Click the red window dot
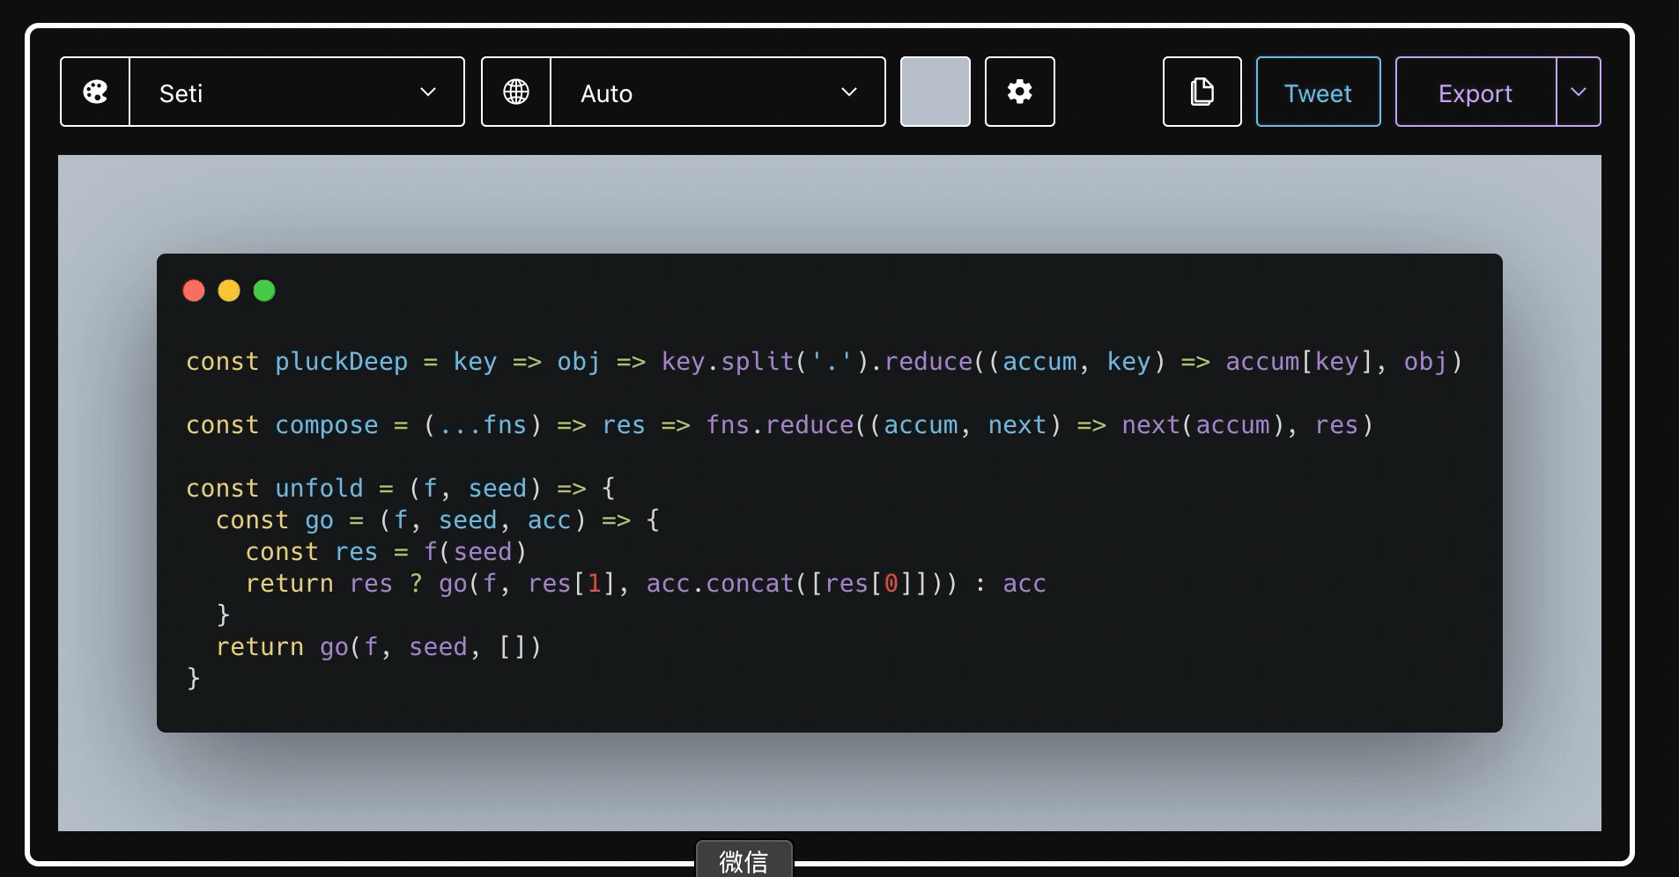1679x877 pixels. click(194, 291)
